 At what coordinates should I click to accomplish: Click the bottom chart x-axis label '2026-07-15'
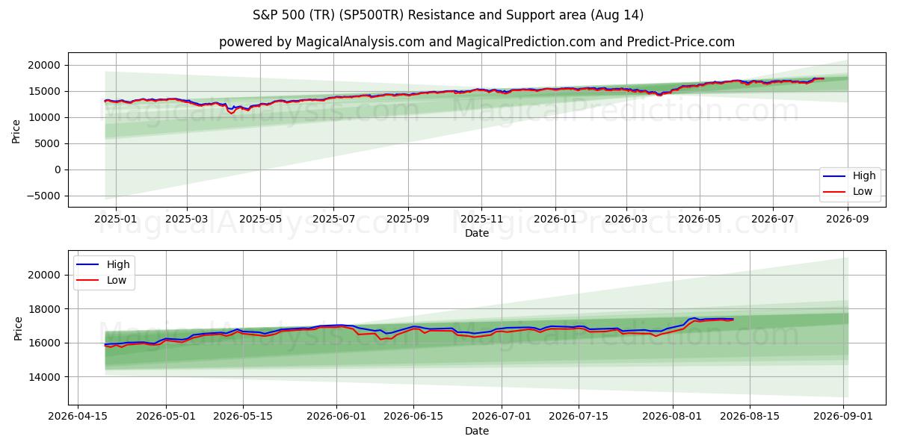[x=578, y=418]
